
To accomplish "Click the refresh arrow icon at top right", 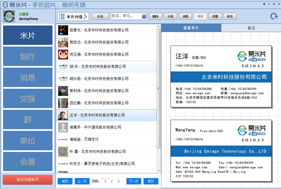I will [x=274, y=16].
